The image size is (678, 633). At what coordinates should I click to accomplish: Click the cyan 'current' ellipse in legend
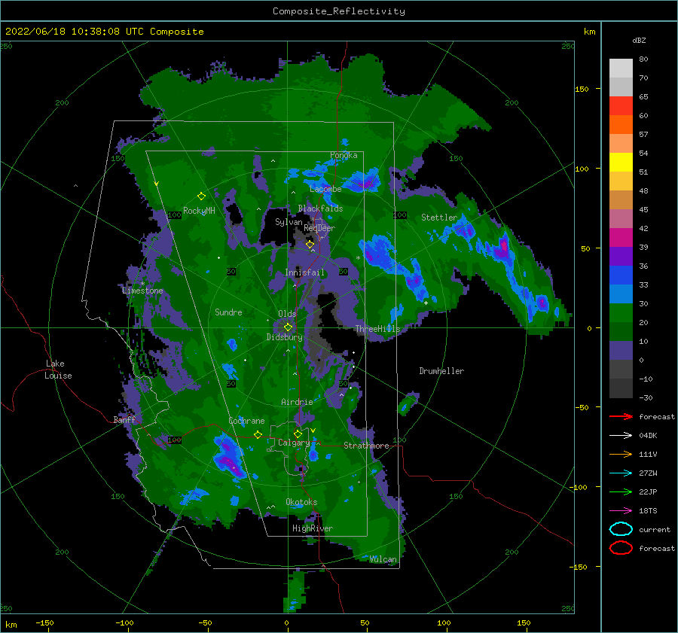(x=621, y=529)
